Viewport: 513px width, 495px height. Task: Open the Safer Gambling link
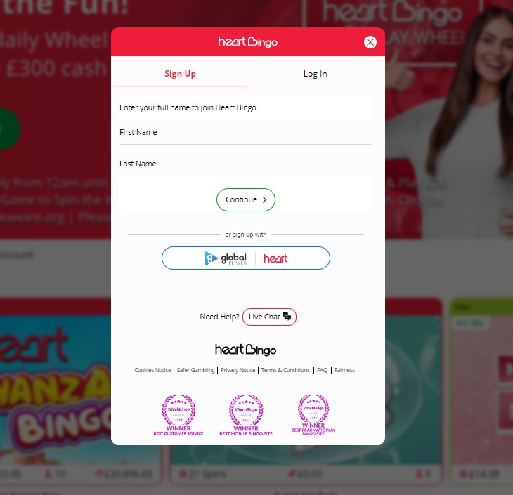195,370
